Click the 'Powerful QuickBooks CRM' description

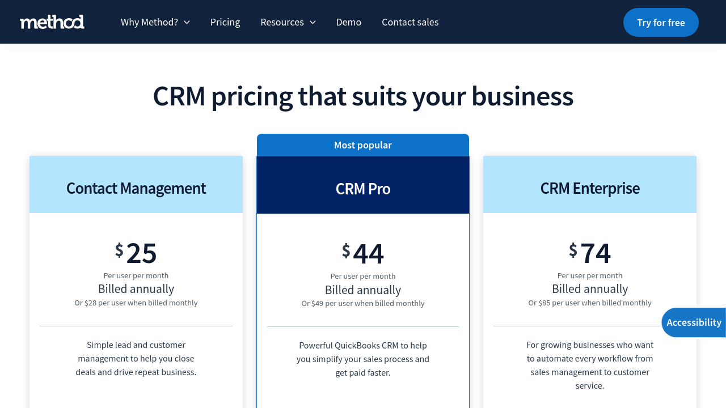pyautogui.click(x=363, y=359)
